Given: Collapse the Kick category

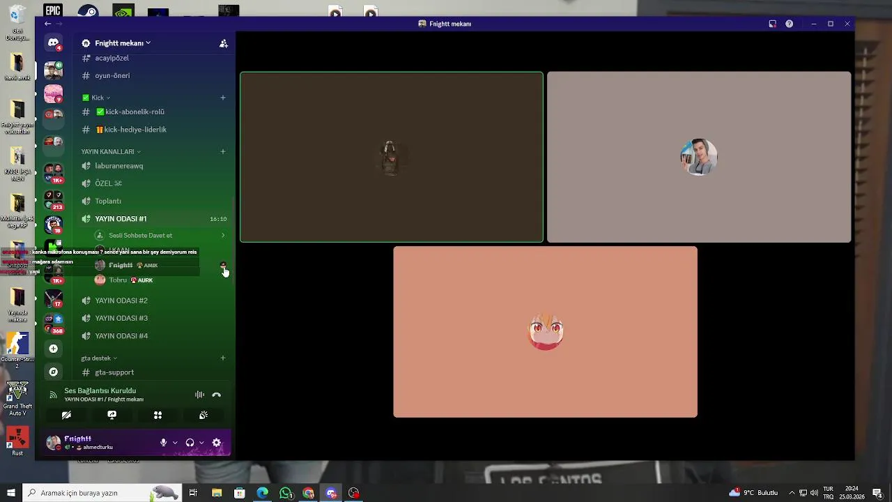Looking at the screenshot, I should [97, 98].
